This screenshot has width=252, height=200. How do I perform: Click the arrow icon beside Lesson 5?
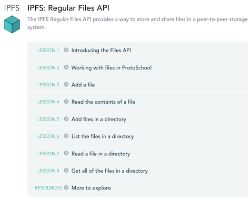tap(66, 119)
